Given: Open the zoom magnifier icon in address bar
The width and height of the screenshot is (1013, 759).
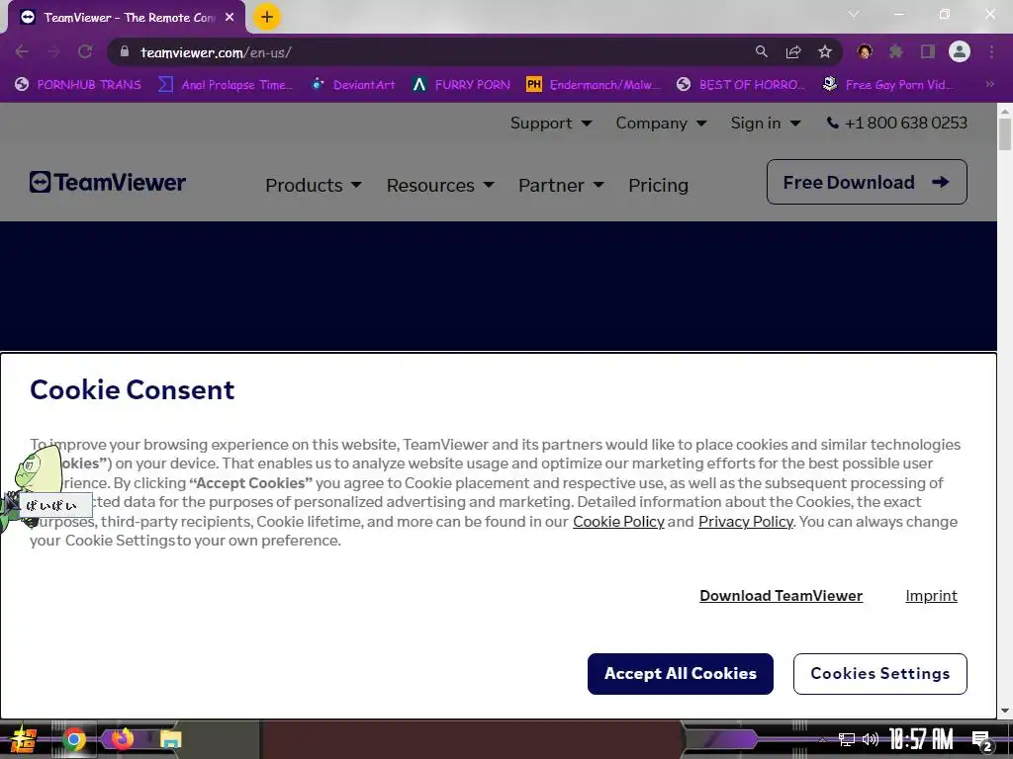Looking at the screenshot, I should [x=762, y=51].
